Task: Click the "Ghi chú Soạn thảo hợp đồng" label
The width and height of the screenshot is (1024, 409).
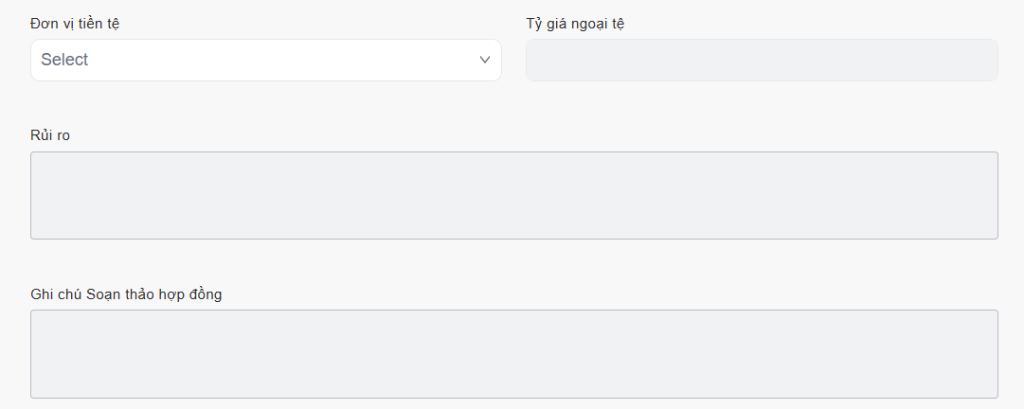Action: (x=126, y=293)
